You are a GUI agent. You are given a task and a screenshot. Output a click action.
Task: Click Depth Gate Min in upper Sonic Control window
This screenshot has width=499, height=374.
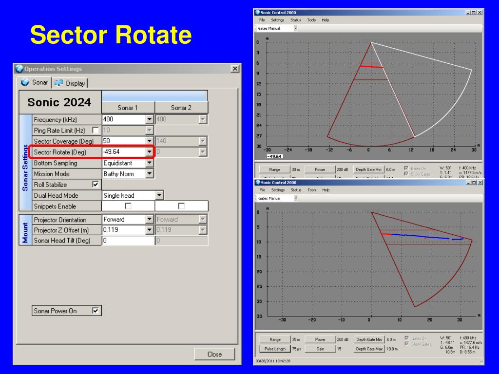[x=368, y=169]
